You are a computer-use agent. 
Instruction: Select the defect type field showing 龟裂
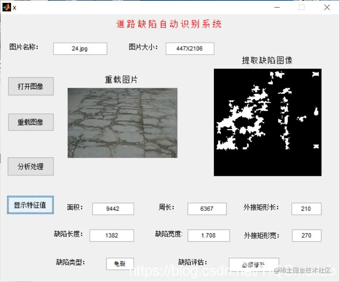coord(120,263)
